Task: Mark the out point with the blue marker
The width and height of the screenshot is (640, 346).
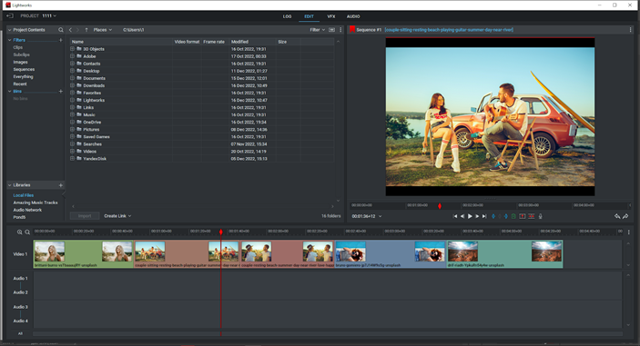Action: pos(506,216)
